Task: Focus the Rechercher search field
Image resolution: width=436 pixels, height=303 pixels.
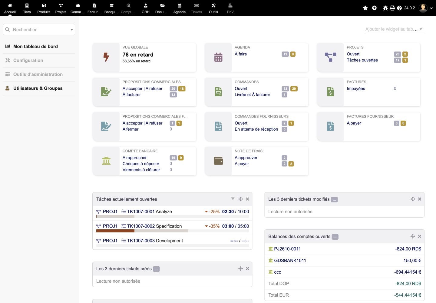Action: click(39, 30)
